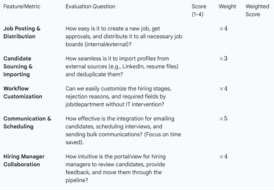The width and height of the screenshot is (274, 190).
Task: Click the ×4 weight for Hiring Manager Collaboration
Action: tap(223, 157)
